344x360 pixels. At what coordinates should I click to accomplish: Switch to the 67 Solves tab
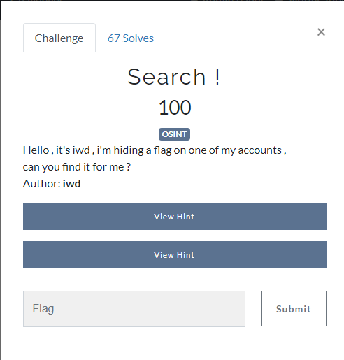(x=131, y=38)
